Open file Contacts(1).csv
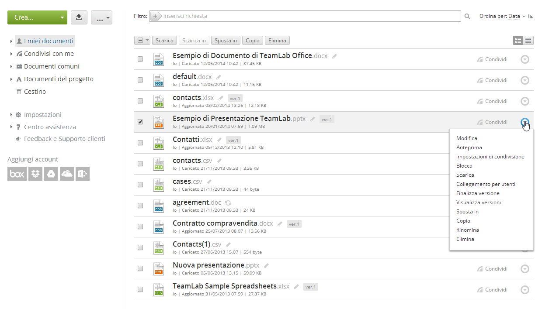Image resolution: width=542 pixels, height=309 pixels. coord(197,244)
